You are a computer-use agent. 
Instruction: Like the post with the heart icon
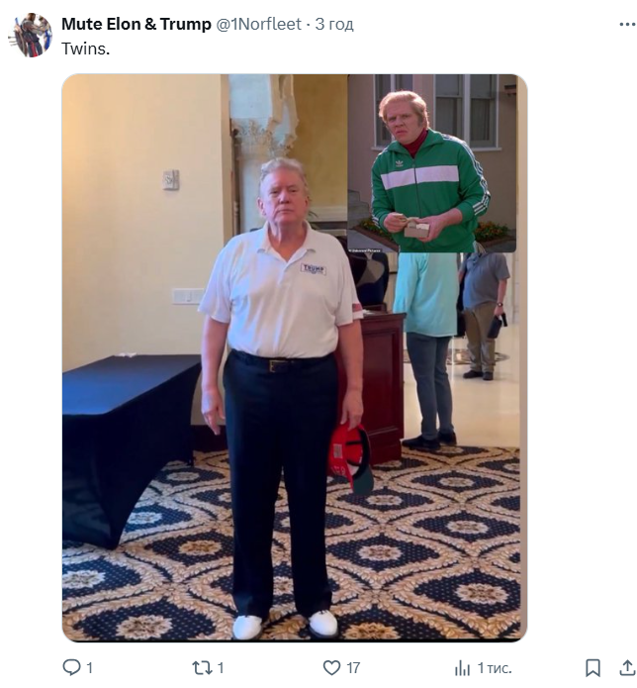point(331,668)
